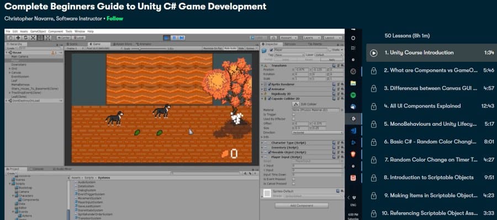Click the Position X input field

point(301,69)
